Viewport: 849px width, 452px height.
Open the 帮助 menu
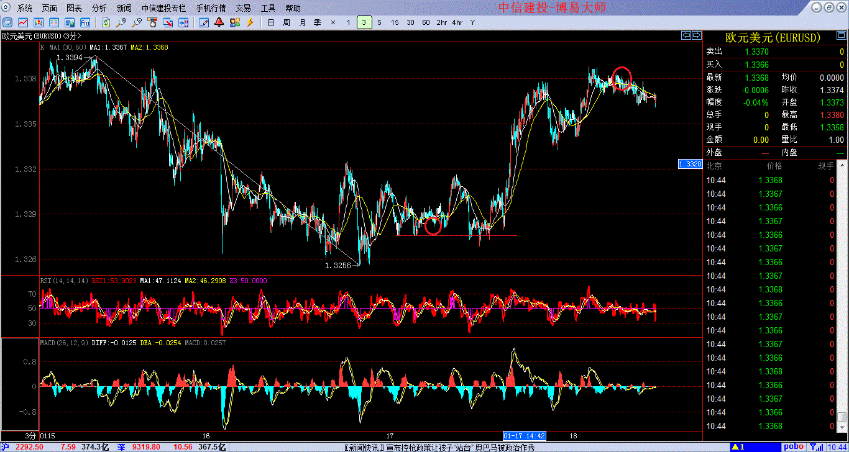pyautogui.click(x=293, y=8)
